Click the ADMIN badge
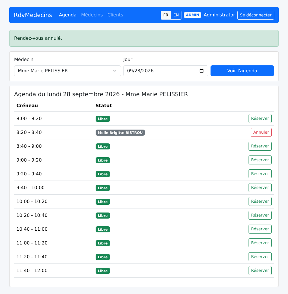The height and width of the screenshot is (294, 288). (x=193, y=15)
